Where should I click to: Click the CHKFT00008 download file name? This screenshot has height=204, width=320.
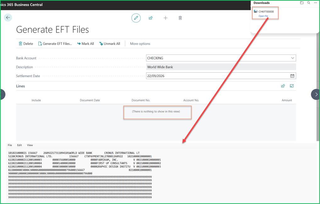click(x=266, y=12)
